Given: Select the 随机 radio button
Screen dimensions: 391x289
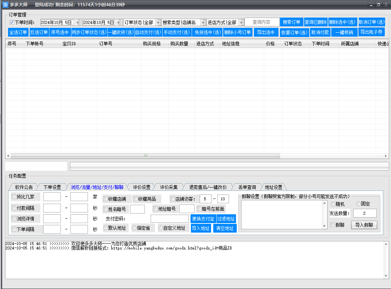Looking at the screenshot, I should 333,204.
